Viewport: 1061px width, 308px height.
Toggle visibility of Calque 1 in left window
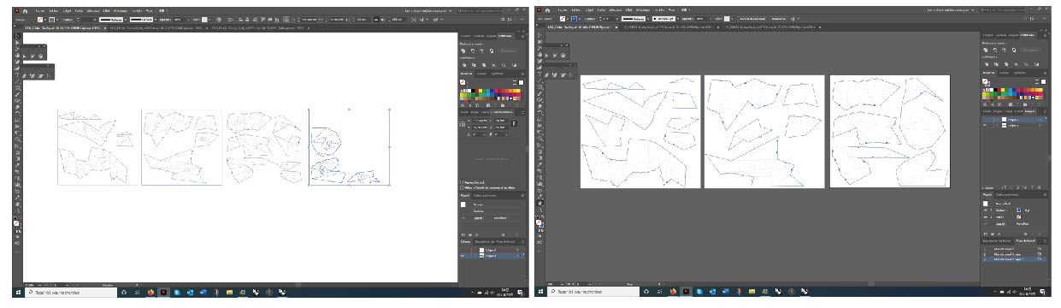point(463,256)
